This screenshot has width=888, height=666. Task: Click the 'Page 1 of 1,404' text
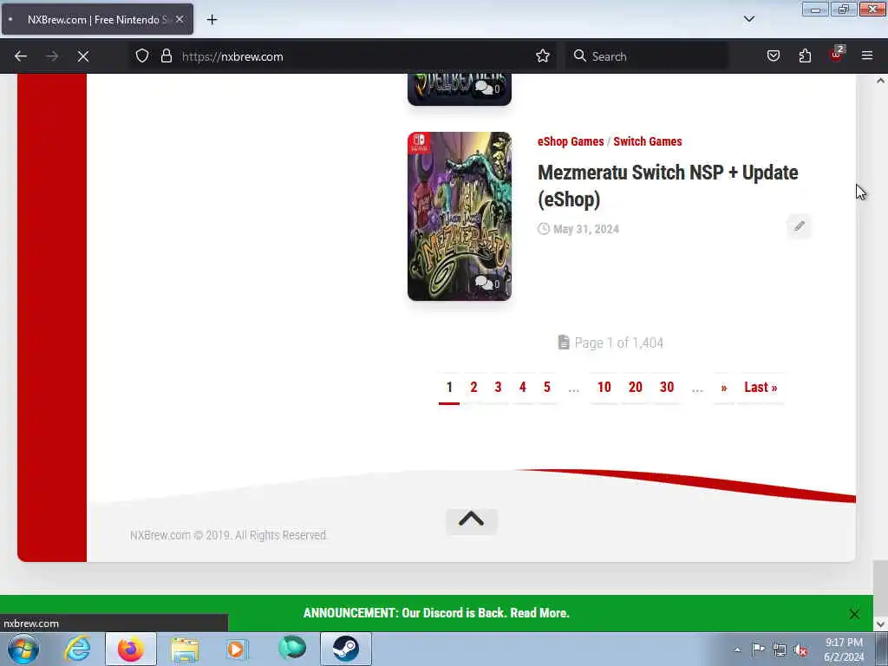click(618, 343)
